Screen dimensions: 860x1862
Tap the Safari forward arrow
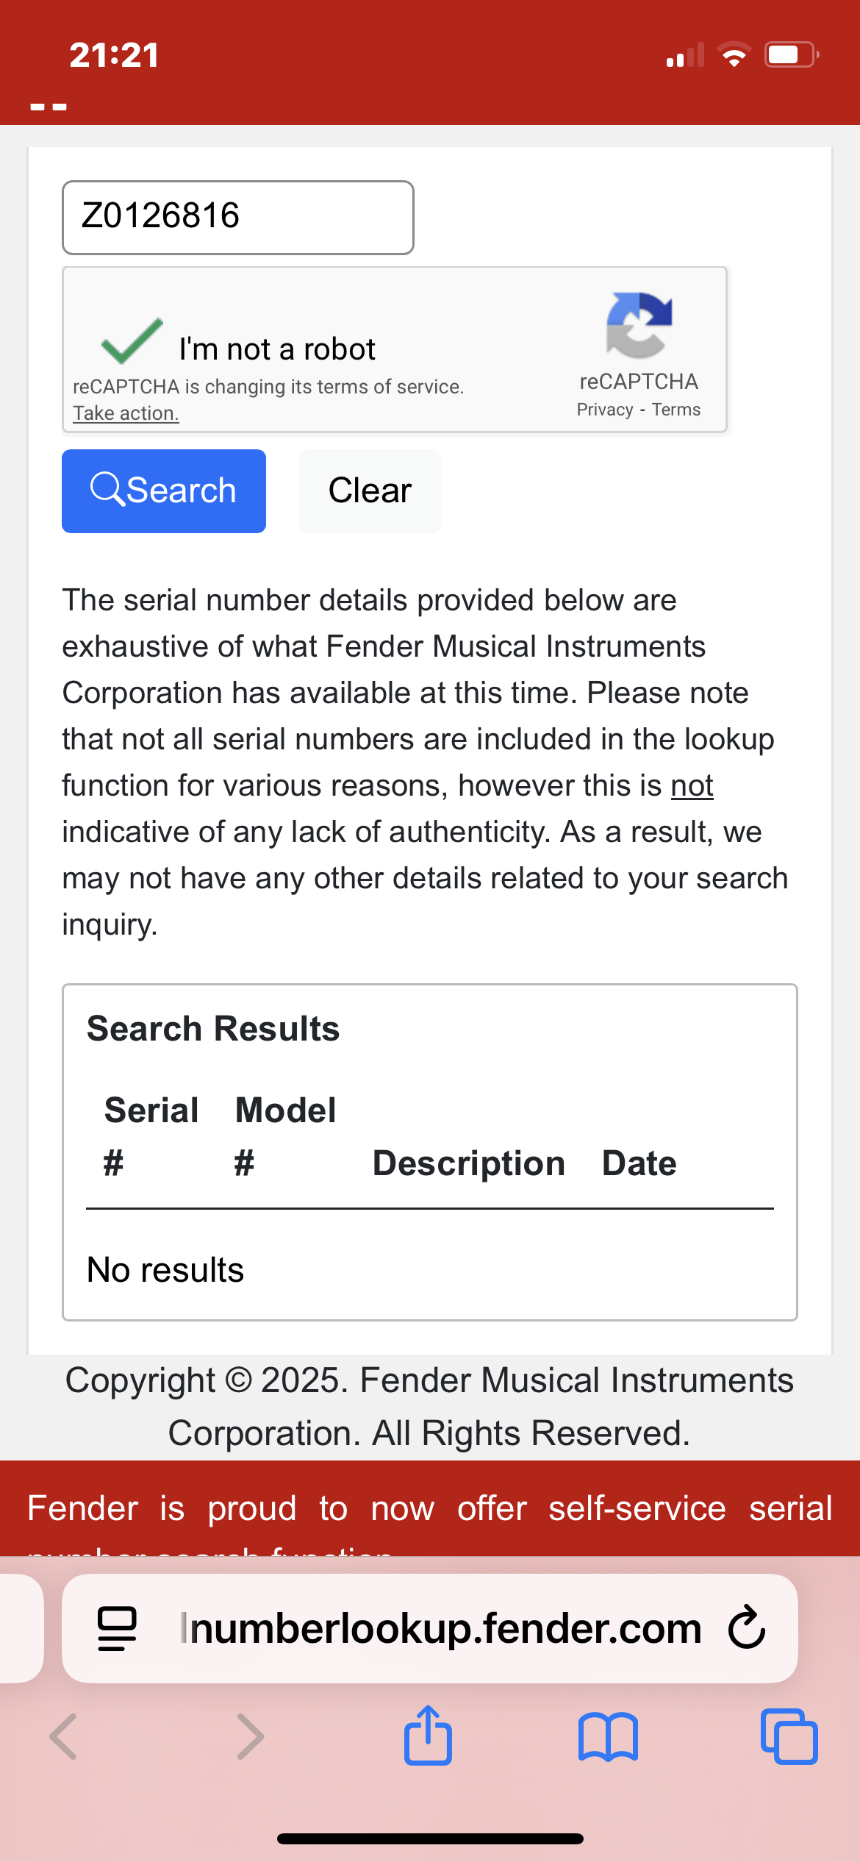click(x=250, y=1737)
